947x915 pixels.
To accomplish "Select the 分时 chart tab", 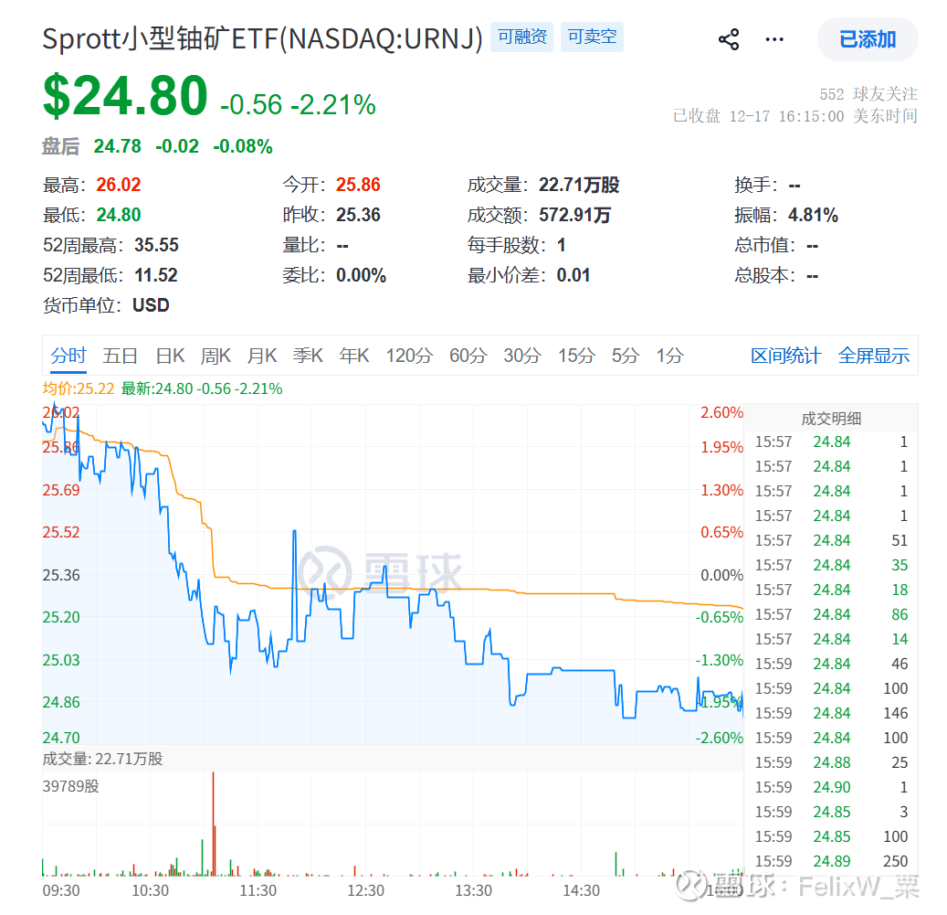I will tap(68, 356).
